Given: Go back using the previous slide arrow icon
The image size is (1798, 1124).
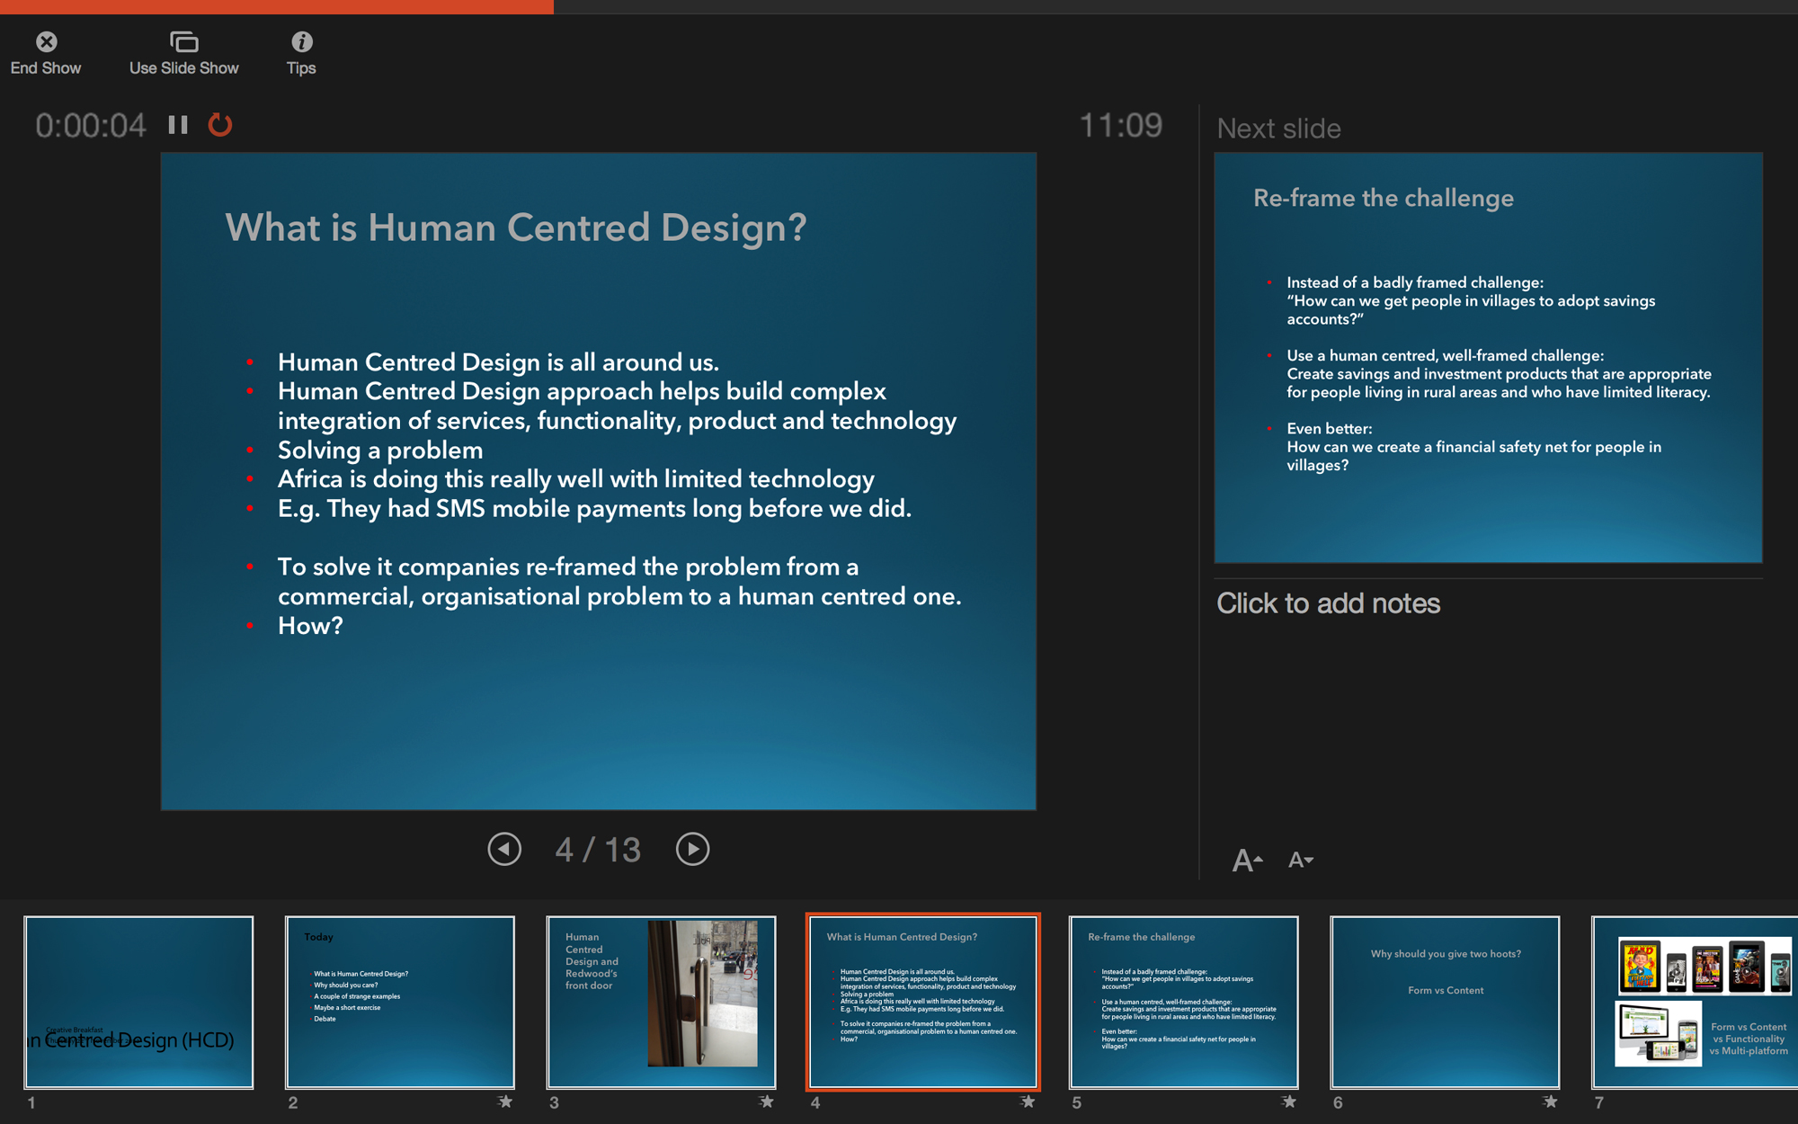Looking at the screenshot, I should pos(504,848).
